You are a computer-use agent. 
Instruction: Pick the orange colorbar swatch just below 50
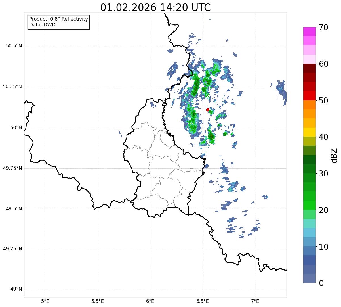coord(310,105)
